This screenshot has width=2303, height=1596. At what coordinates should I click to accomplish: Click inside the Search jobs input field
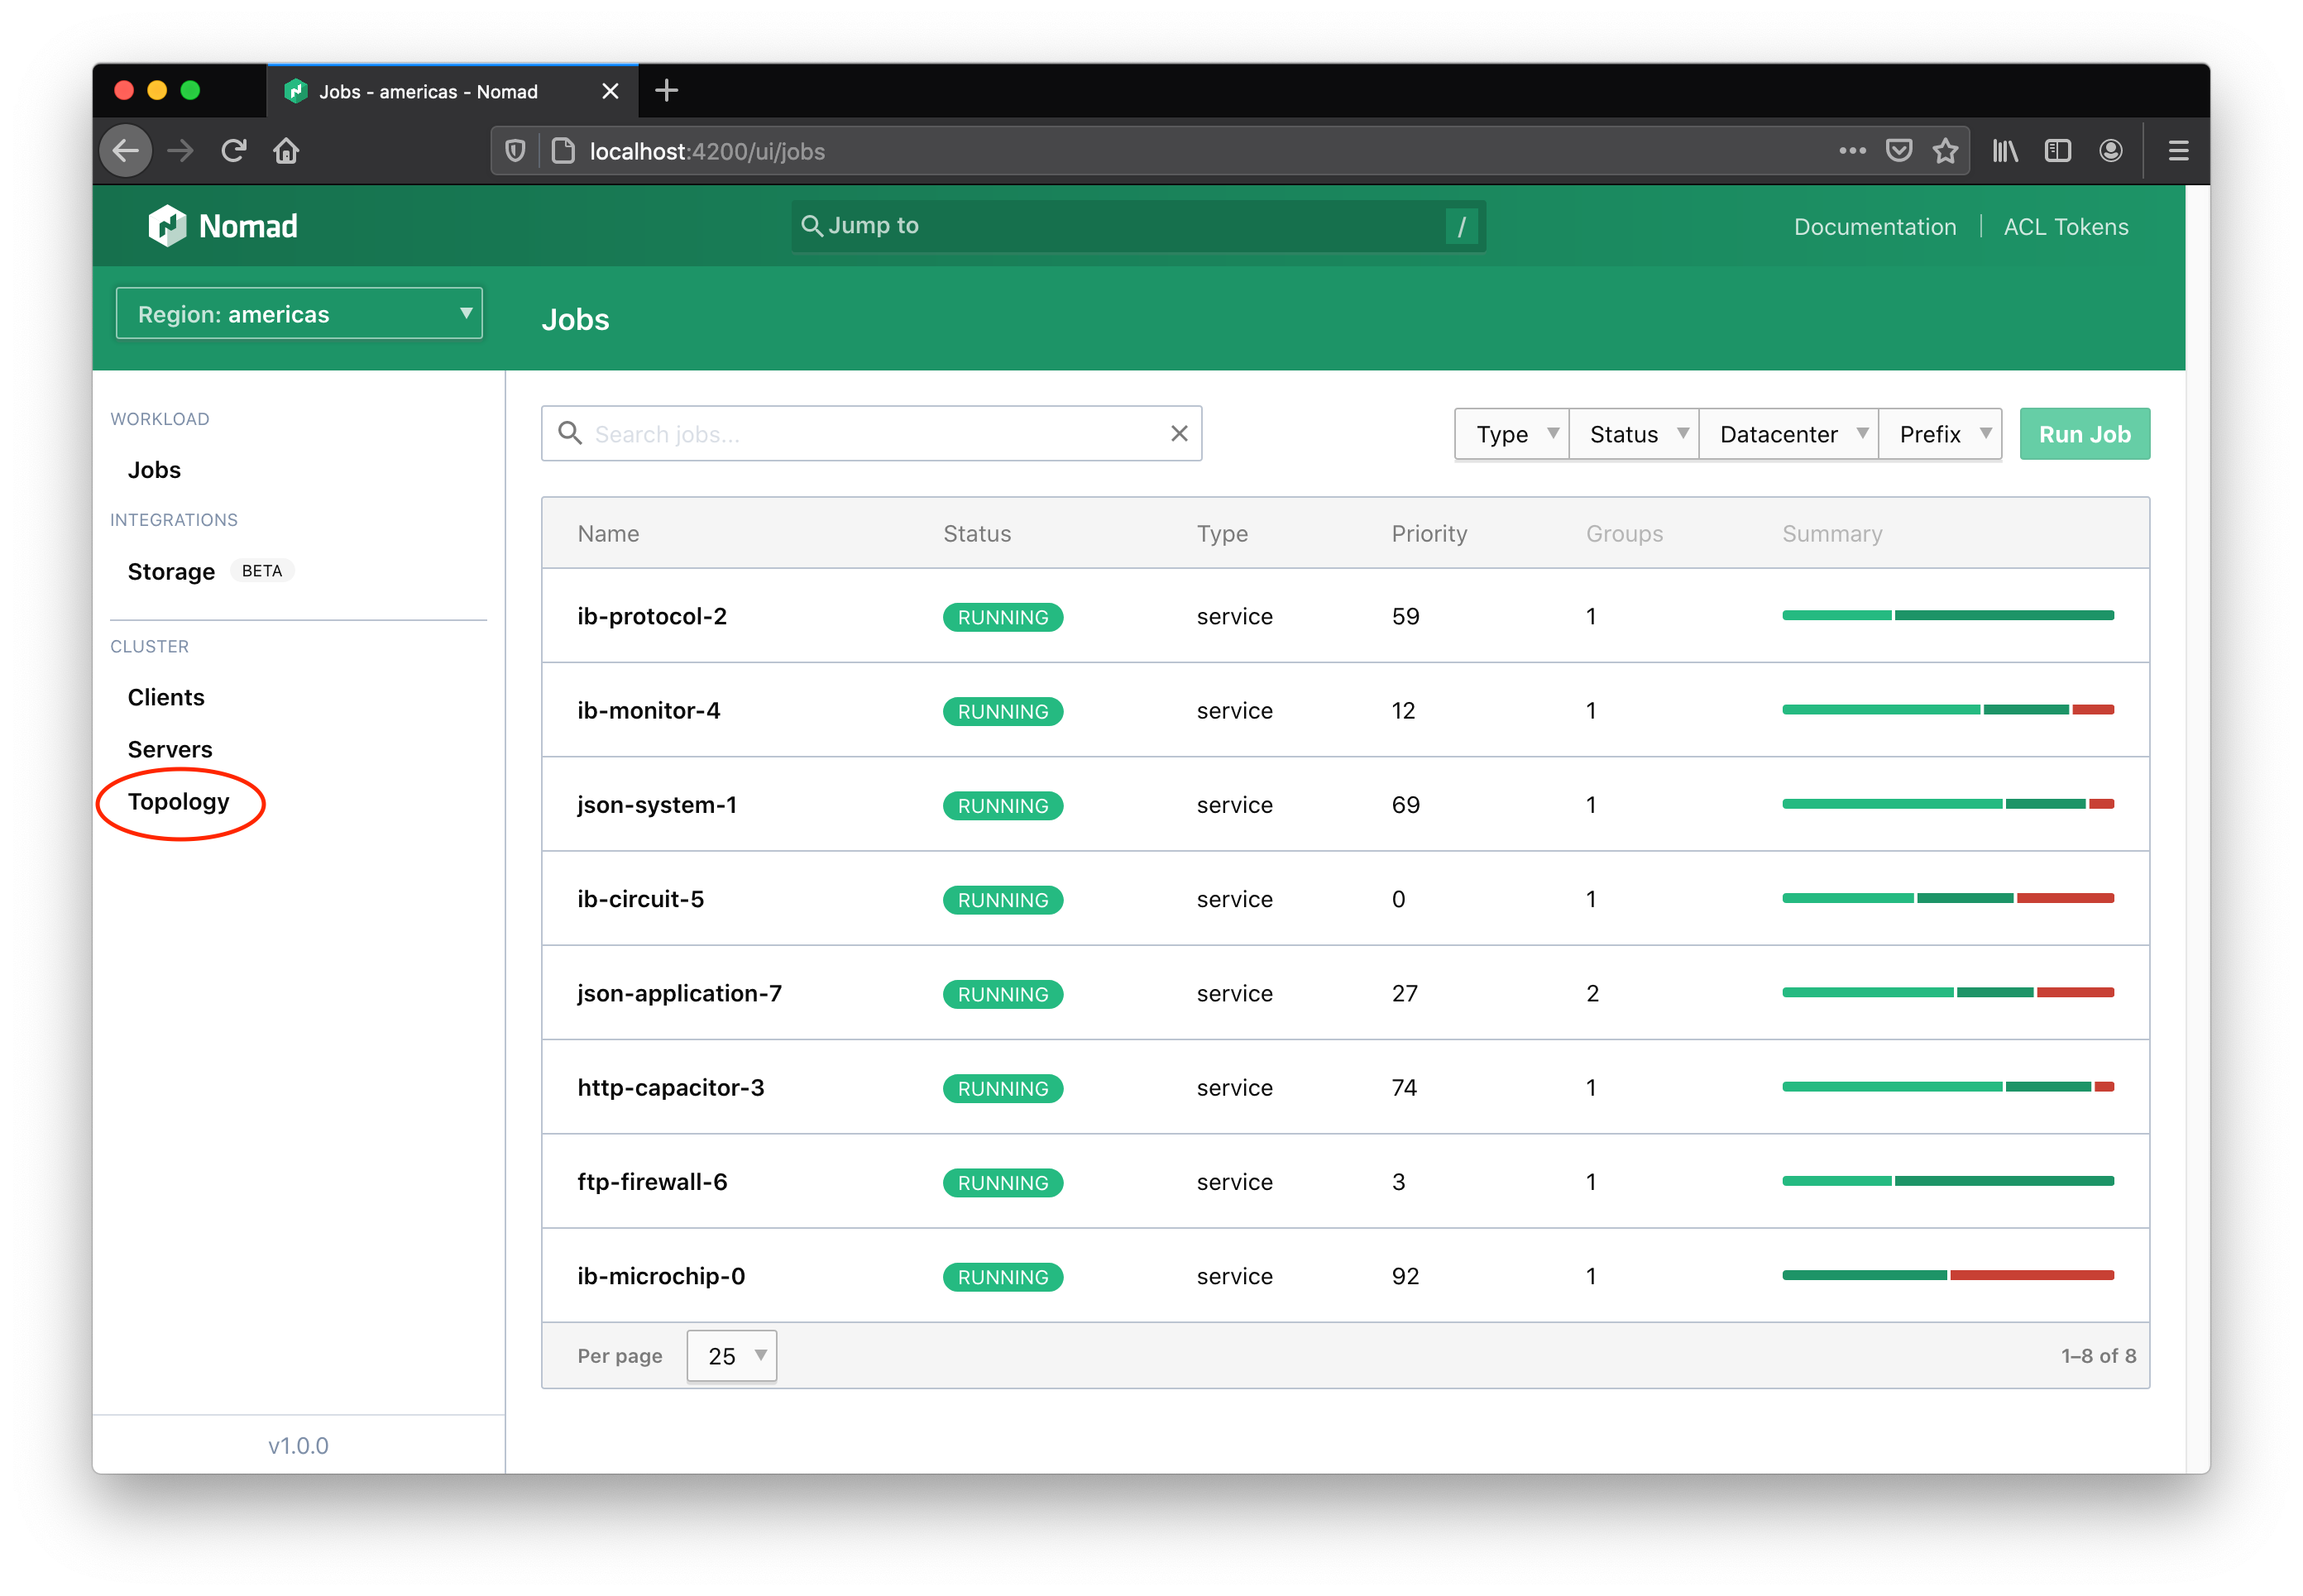(870, 433)
